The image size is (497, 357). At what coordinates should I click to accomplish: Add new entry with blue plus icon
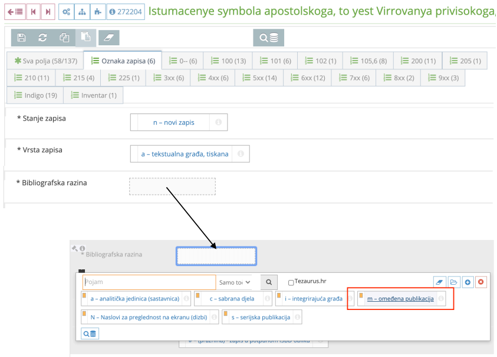pyautogui.click(x=467, y=282)
